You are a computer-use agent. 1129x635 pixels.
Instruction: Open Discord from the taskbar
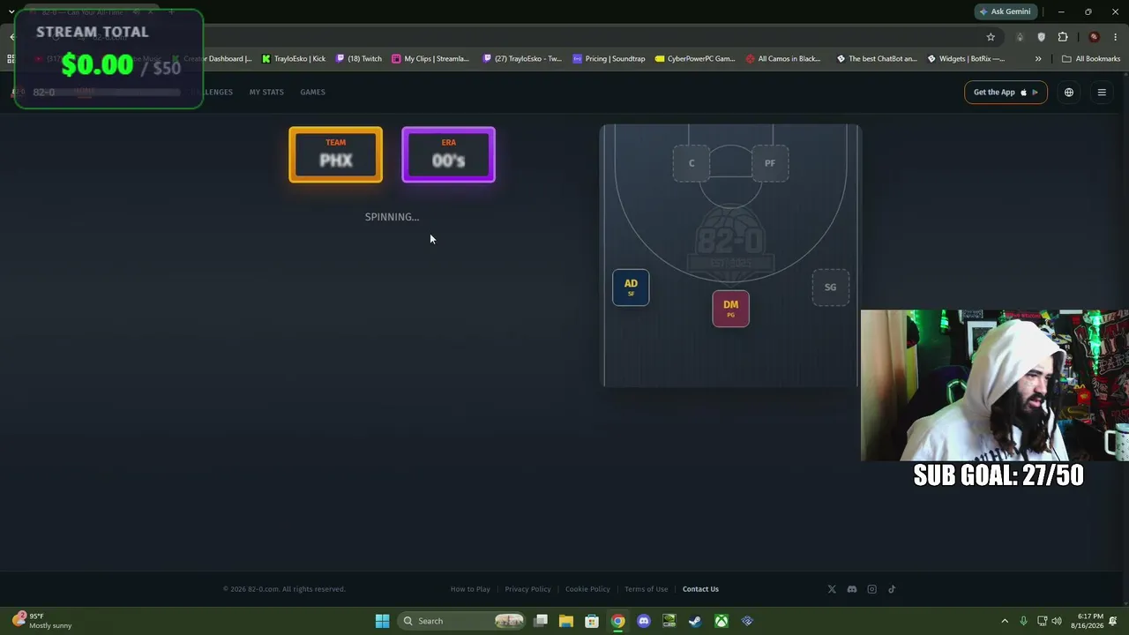pyautogui.click(x=644, y=621)
